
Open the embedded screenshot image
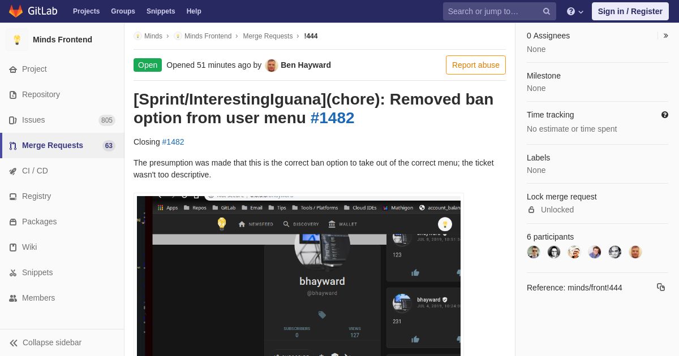coord(299,276)
